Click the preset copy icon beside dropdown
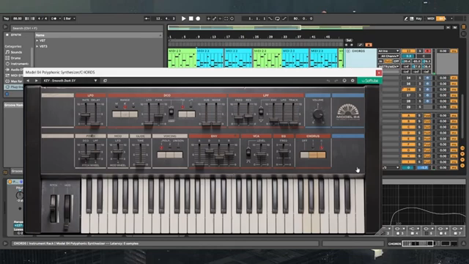The height and width of the screenshot is (264, 469). pos(105,81)
